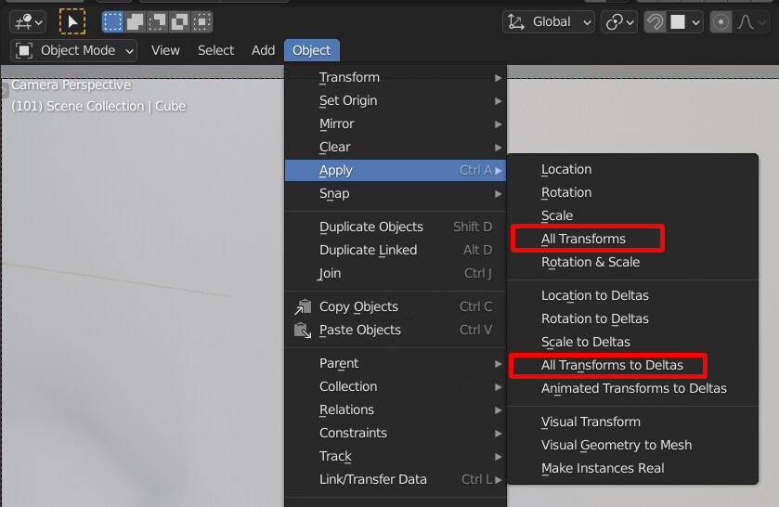Apply All Transforms
The width and height of the screenshot is (779, 507).
click(x=583, y=239)
